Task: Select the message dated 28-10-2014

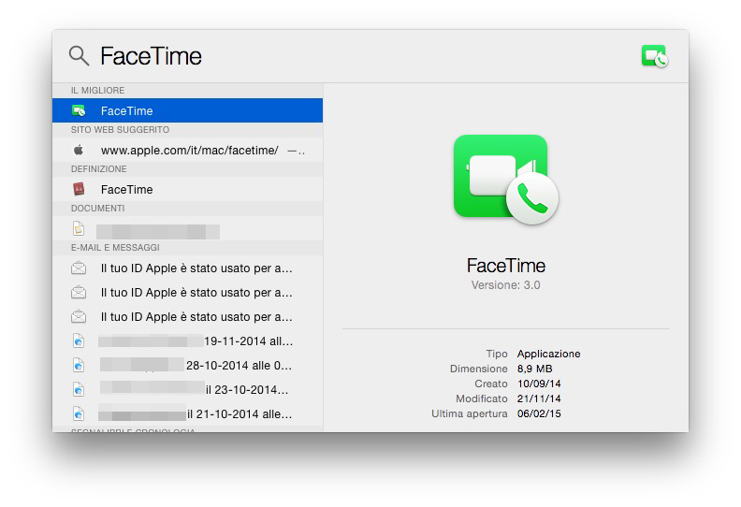Action: [x=188, y=366]
